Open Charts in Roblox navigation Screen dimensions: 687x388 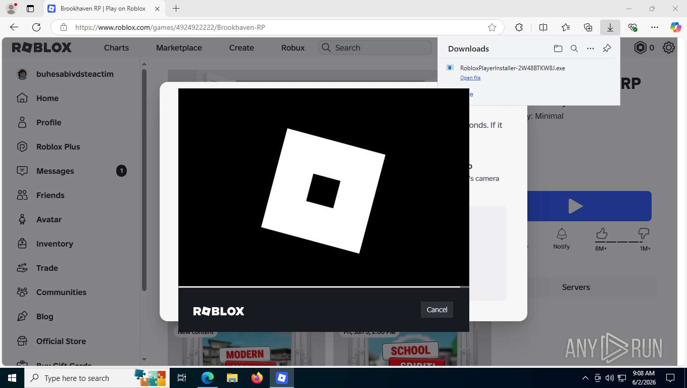pyautogui.click(x=116, y=47)
